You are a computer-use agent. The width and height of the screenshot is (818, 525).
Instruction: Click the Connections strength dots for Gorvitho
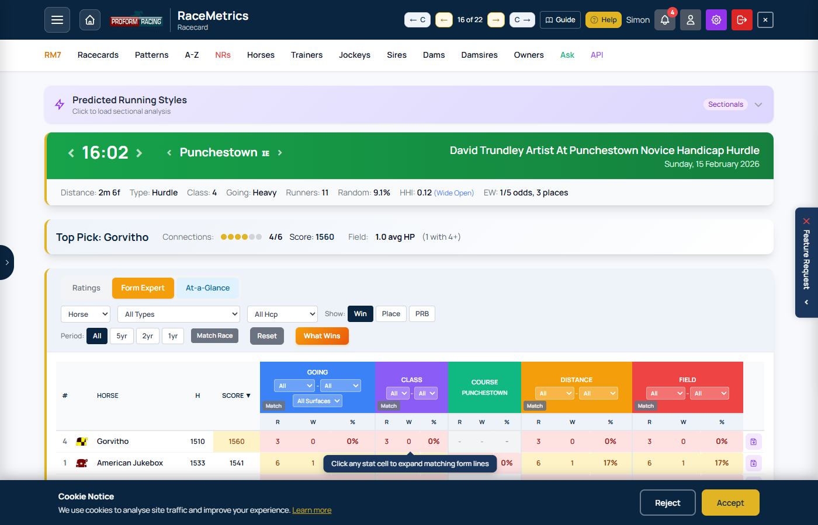pos(241,237)
